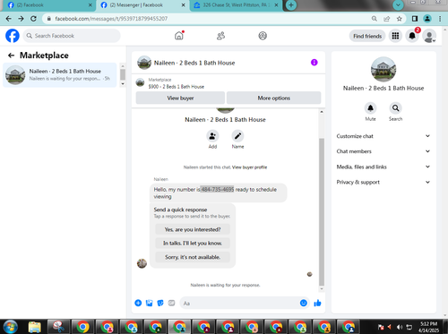Open the Facebook Home icon
This screenshot has height=334, width=448.
point(179,36)
